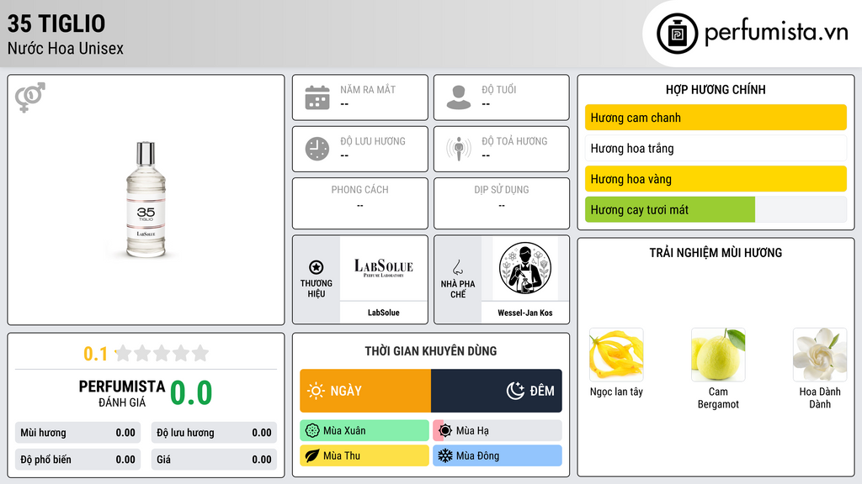This screenshot has width=862, height=484.
Task: Click the calendar icon beside Năm Ra Mắt
Action: tap(317, 97)
